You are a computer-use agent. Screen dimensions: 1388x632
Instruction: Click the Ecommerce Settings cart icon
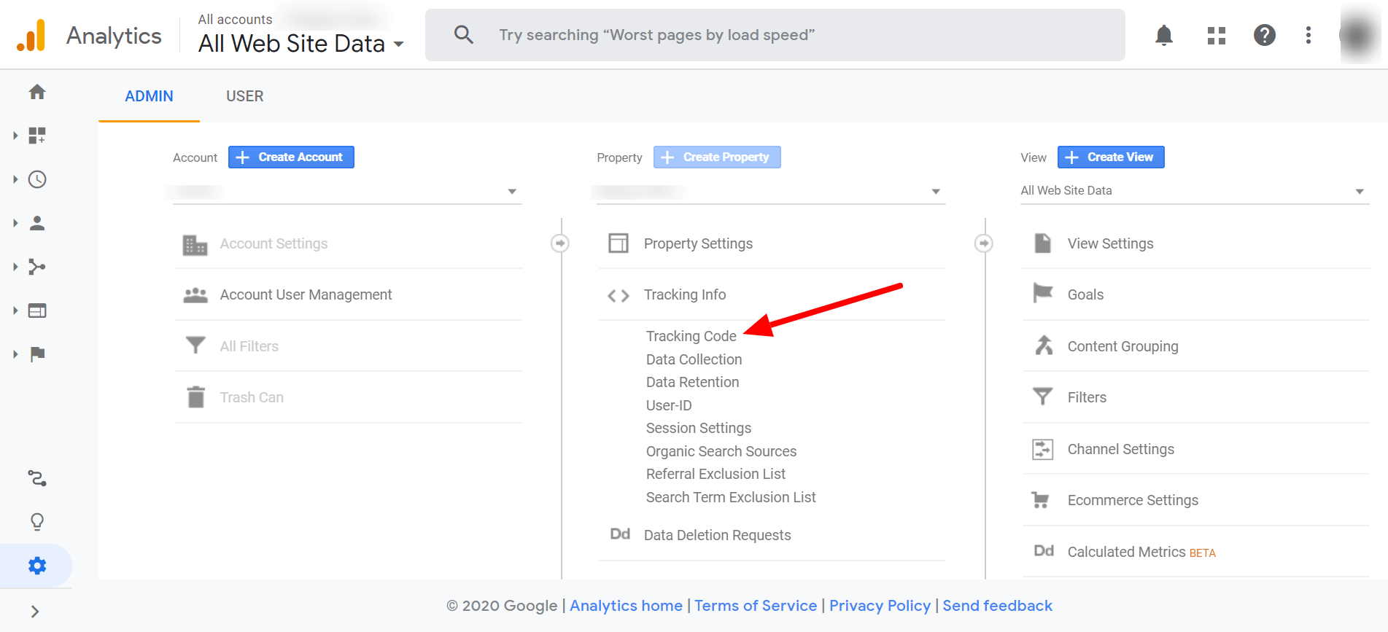tap(1041, 500)
